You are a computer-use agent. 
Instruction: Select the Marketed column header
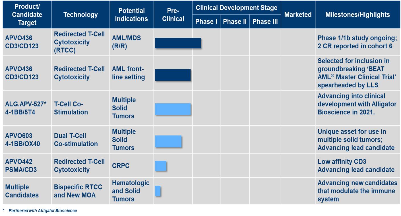pos(298,15)
